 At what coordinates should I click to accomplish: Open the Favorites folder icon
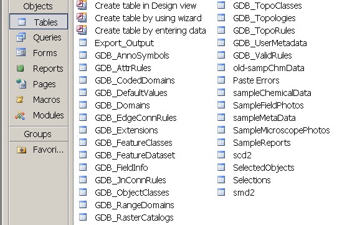tap(21, 150)
